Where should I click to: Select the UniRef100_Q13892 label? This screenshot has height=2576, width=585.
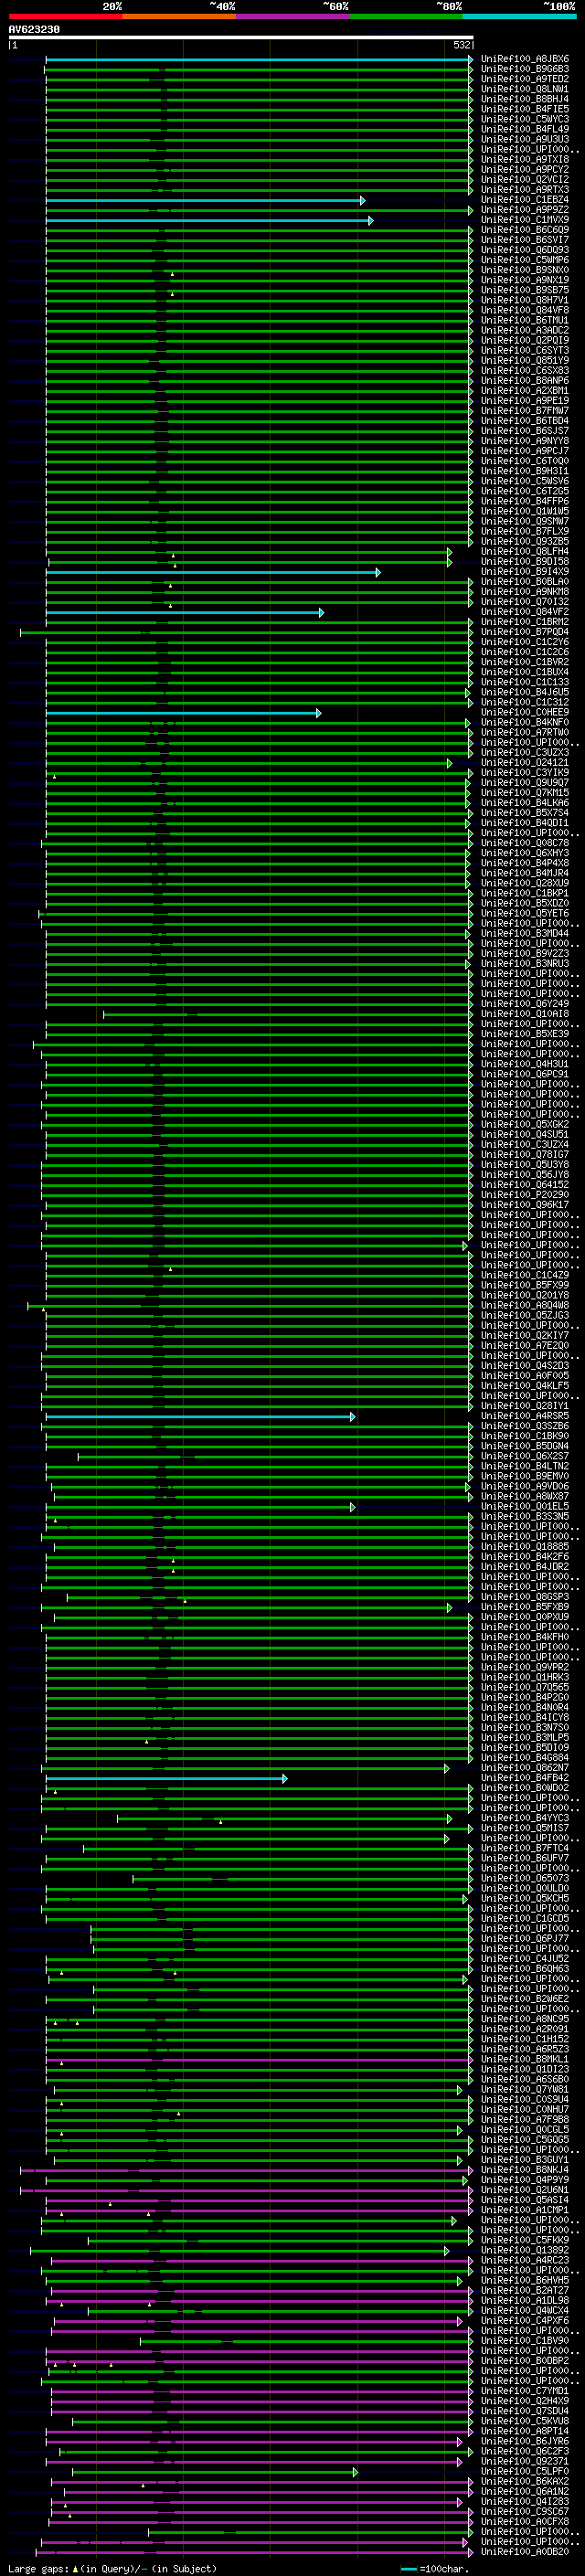point(525,2251)
